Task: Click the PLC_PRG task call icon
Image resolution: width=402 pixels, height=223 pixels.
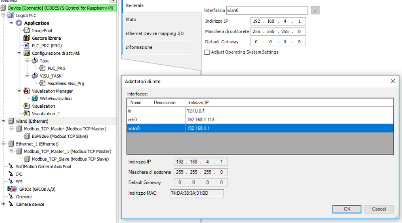Action: pos(43,68)
